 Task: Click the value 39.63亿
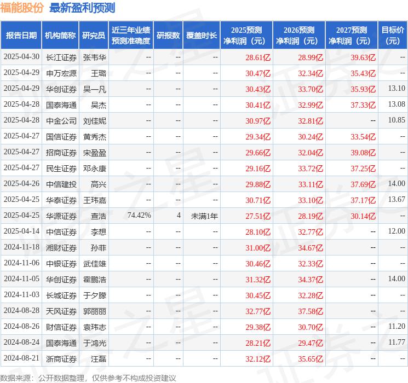[x=363, y=57]
